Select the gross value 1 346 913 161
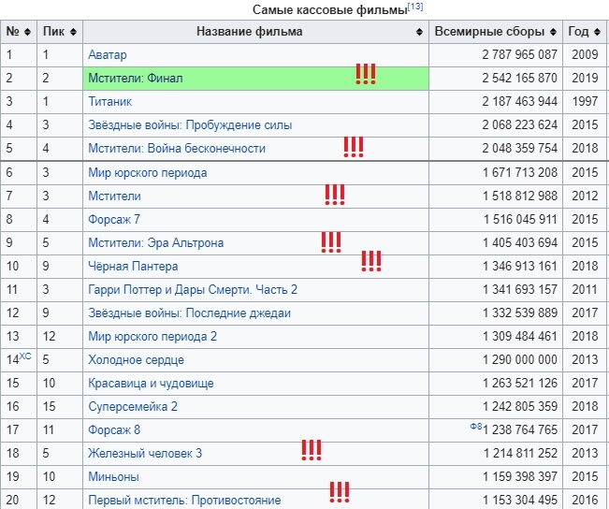This screenshot has height=509, width=609. click(x=520, y=266)
